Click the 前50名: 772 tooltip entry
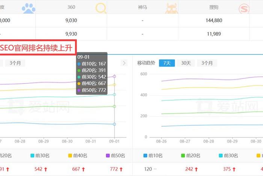 click(x=92, y=90)
